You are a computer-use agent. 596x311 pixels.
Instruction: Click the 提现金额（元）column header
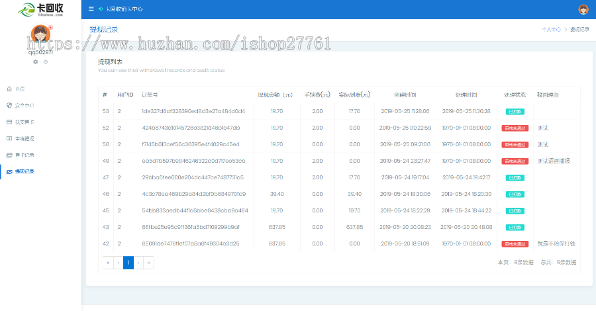click(x=275, y=95)
